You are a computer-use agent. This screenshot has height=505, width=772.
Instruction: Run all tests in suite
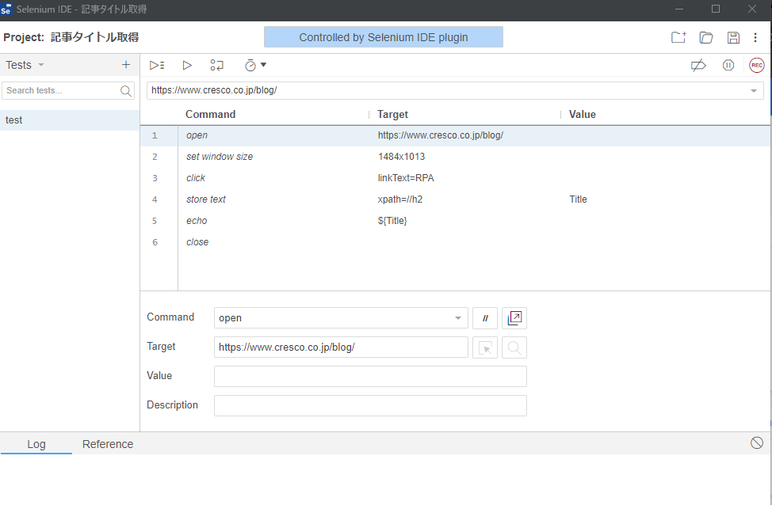click(x=157, y=65)
